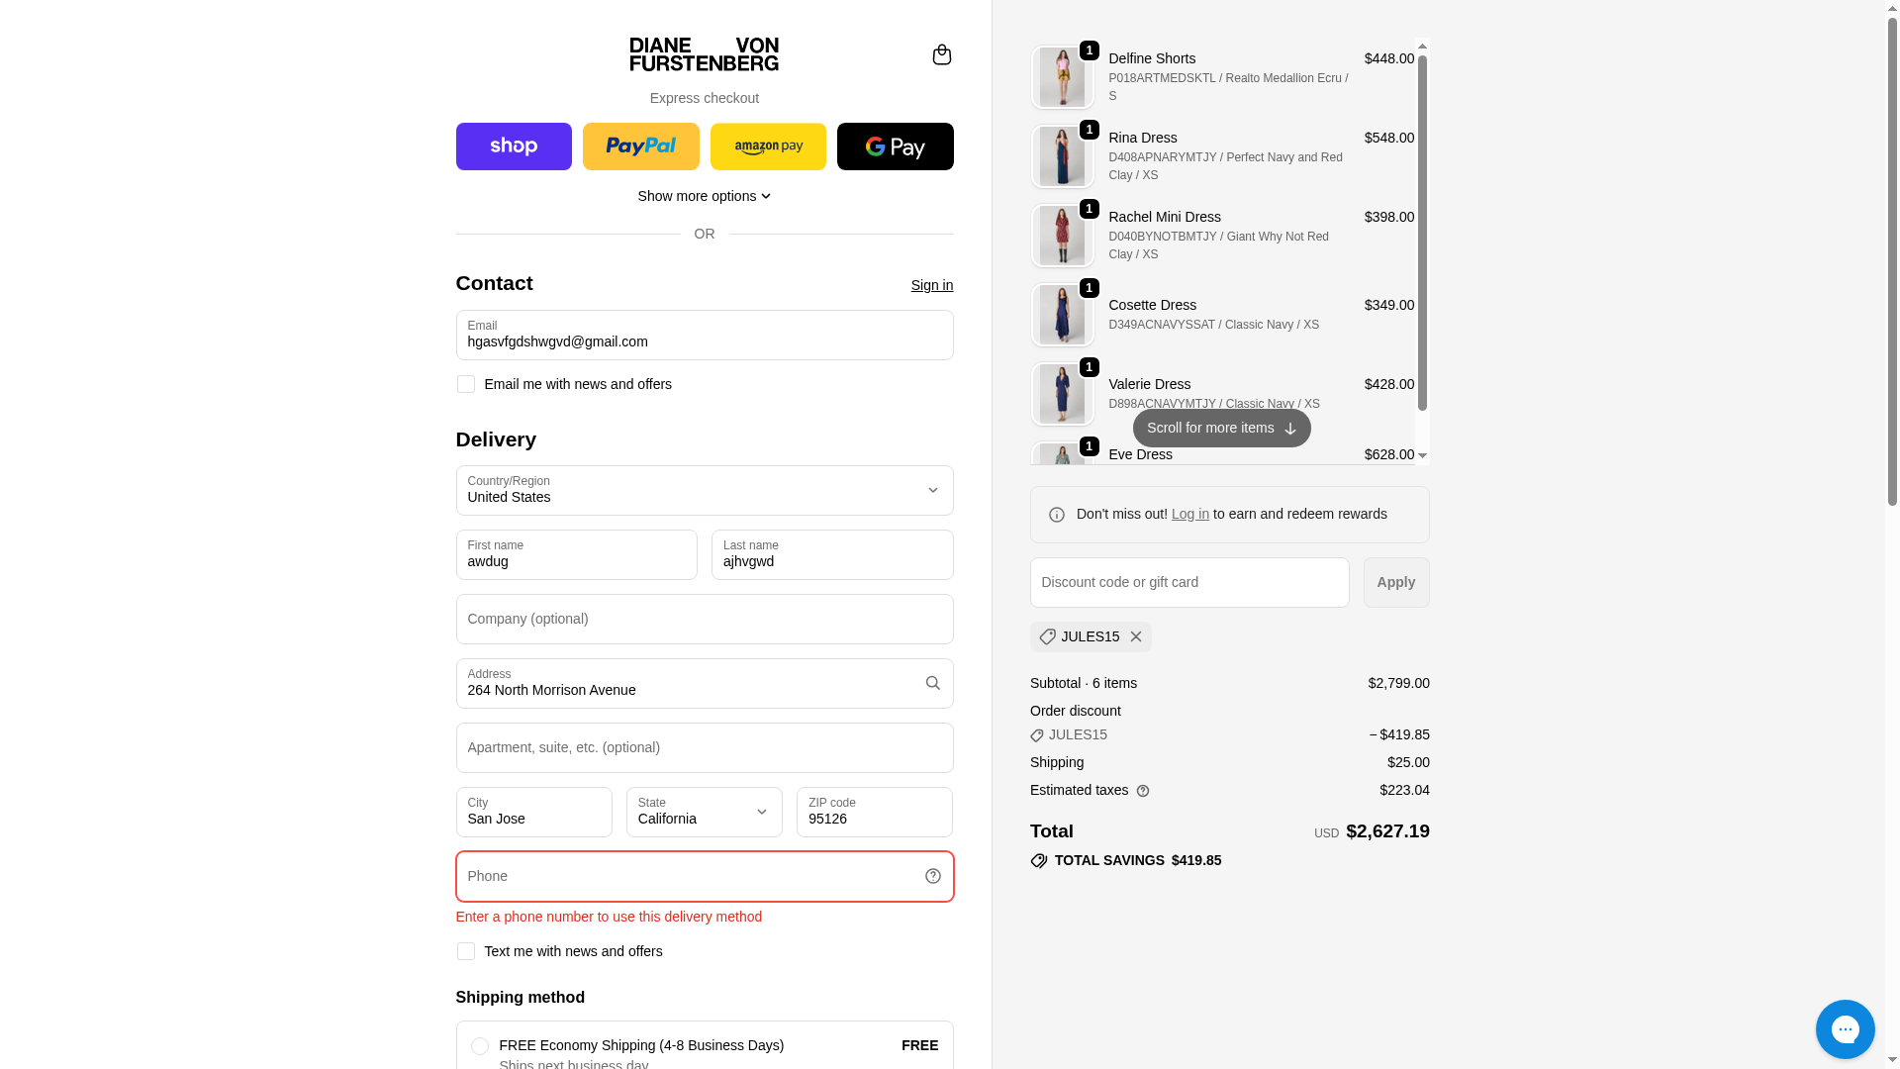This screenshot has height=1069, width=1900.
Task: Open the Country/Region dropdown
Action: 704,490
